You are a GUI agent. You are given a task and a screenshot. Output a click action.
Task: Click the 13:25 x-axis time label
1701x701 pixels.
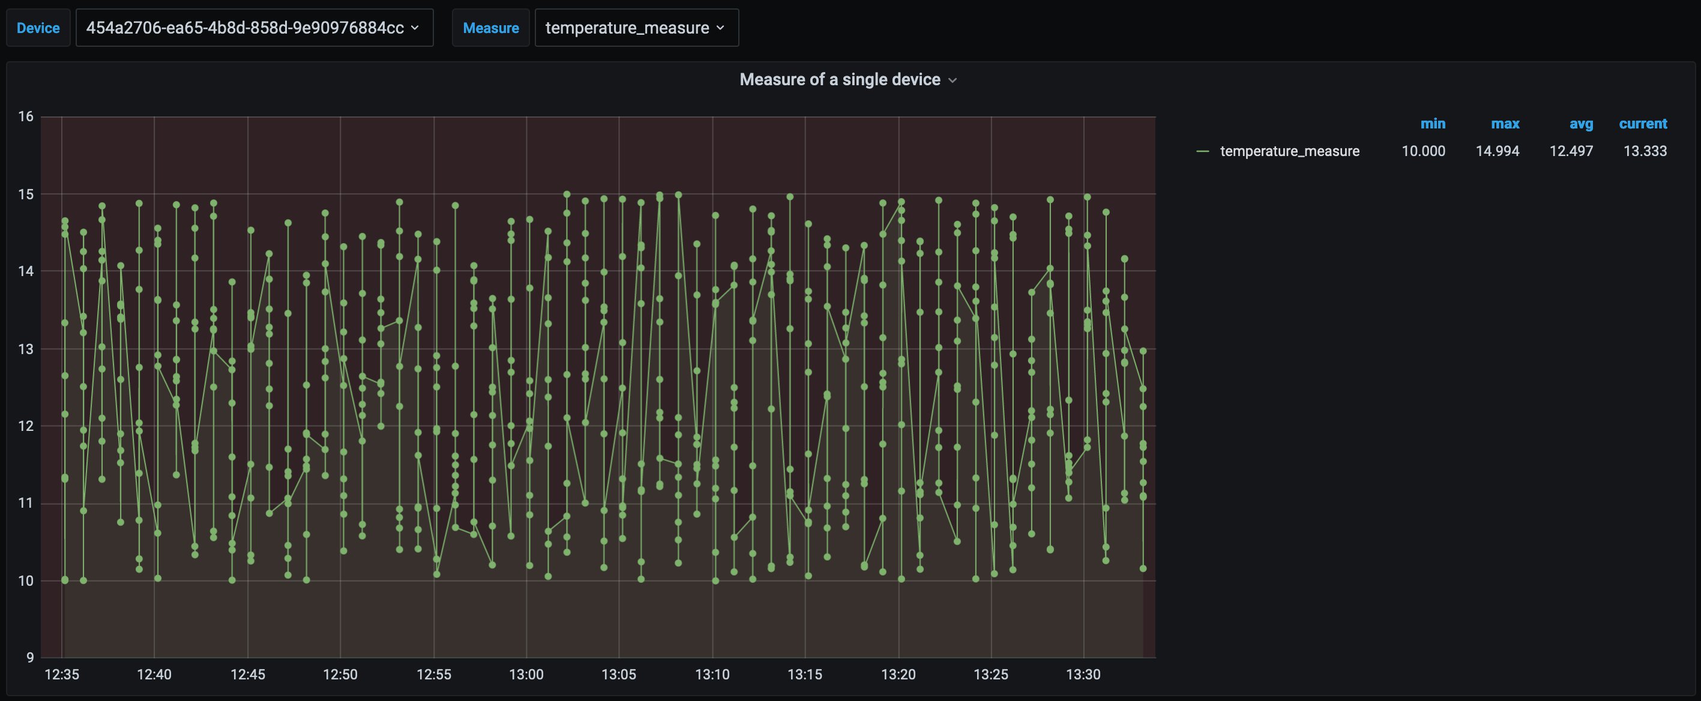pos(991,675)
